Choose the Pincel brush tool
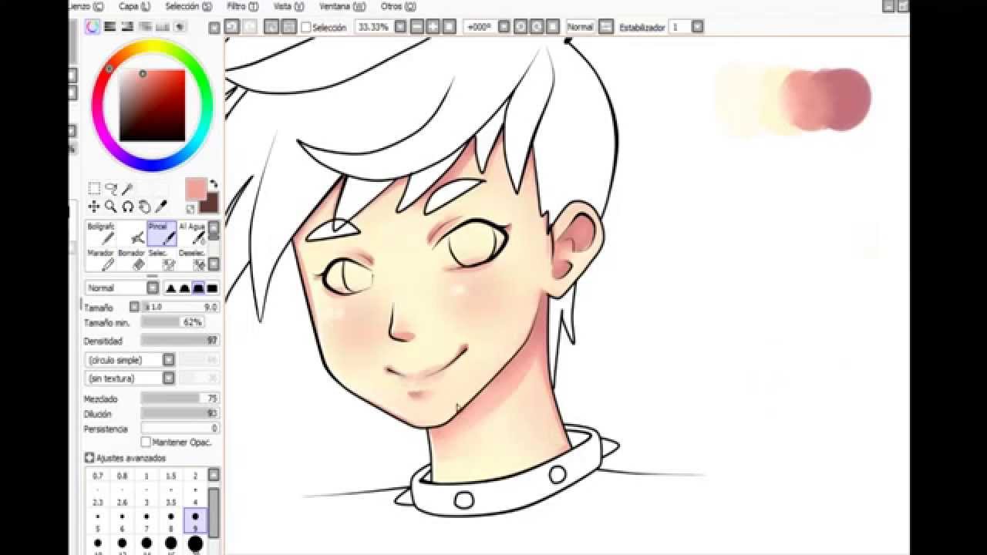Screen dimensions: 987x555 [162, 234]
